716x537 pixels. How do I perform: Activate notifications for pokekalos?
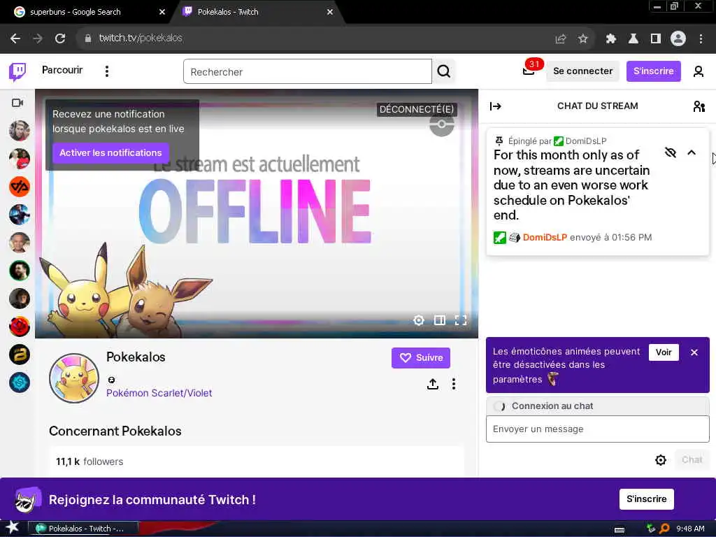pos(110,153)
